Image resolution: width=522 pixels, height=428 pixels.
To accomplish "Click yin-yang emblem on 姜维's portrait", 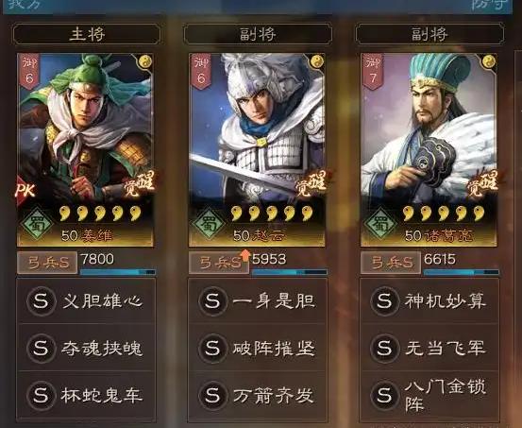I will 145,61.
